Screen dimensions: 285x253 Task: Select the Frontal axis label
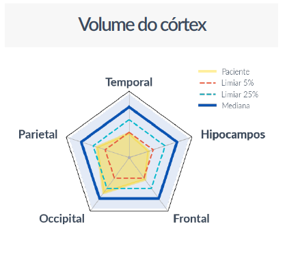[x=191, y=219]
